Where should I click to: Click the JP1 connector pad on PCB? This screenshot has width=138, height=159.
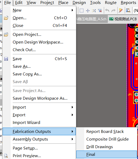click(x=136, y=94)
